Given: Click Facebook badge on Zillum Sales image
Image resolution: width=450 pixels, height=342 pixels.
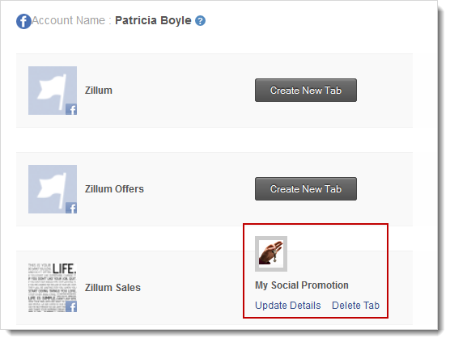Looking at the screenshot, I should [x=71, y=306].
